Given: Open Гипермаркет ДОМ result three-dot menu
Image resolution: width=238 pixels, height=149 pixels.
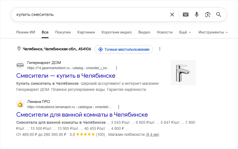Looking at the screenshot, I should pos(117,68).
